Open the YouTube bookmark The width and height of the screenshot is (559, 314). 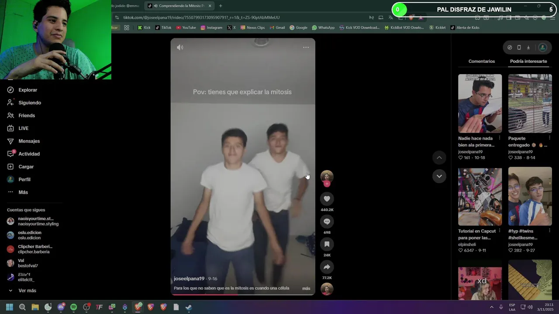(x=186, y=27)
